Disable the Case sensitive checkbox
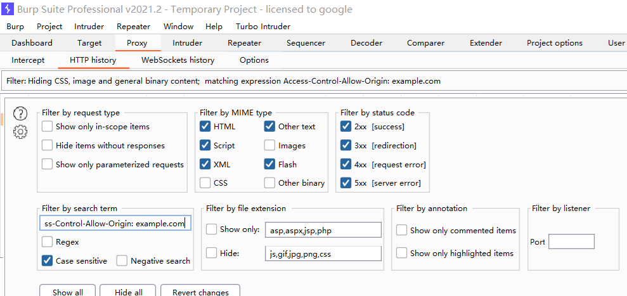The height and width of the screenshot is (296, 627). tap(47, 261)
